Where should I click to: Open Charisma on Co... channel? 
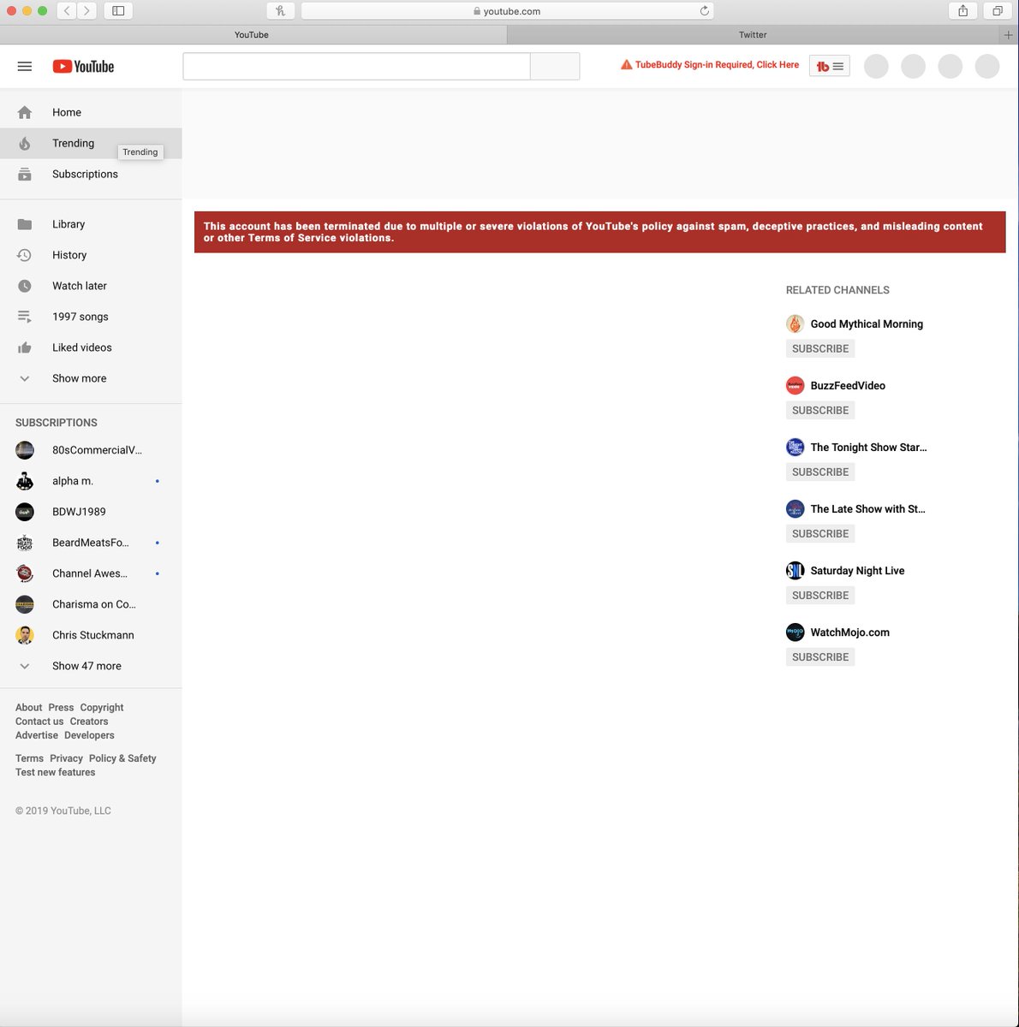[91, 604]
